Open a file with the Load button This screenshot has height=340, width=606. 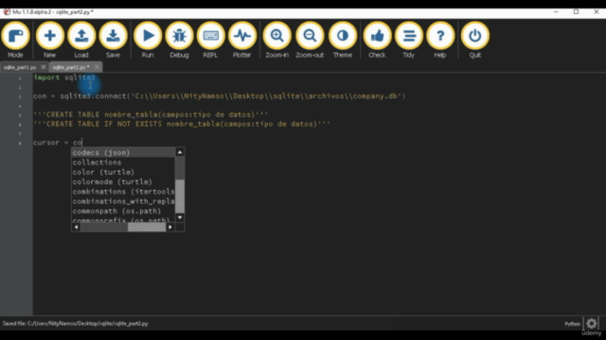pos(81,40)
